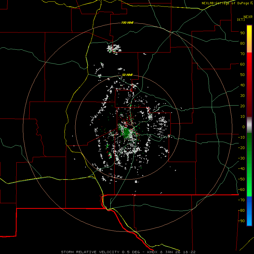Click the -20 knot scale label
The image size is (254, 254).
click(241, 148)
